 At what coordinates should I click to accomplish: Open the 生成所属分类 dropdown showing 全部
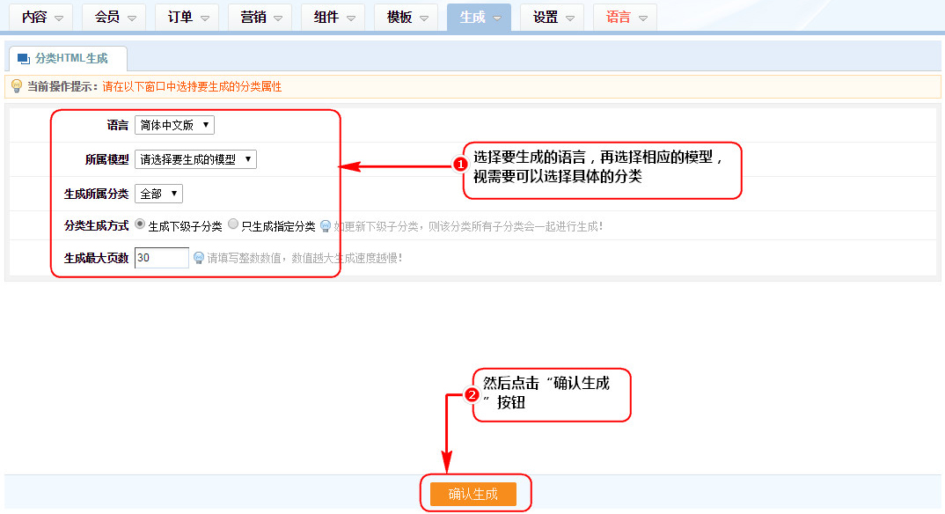tap(158, 194)
